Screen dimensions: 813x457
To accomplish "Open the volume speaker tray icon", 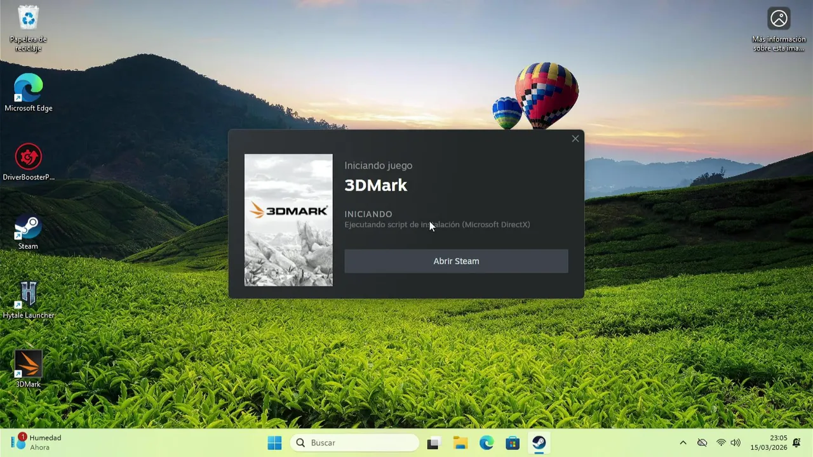I will pos(736,442).
